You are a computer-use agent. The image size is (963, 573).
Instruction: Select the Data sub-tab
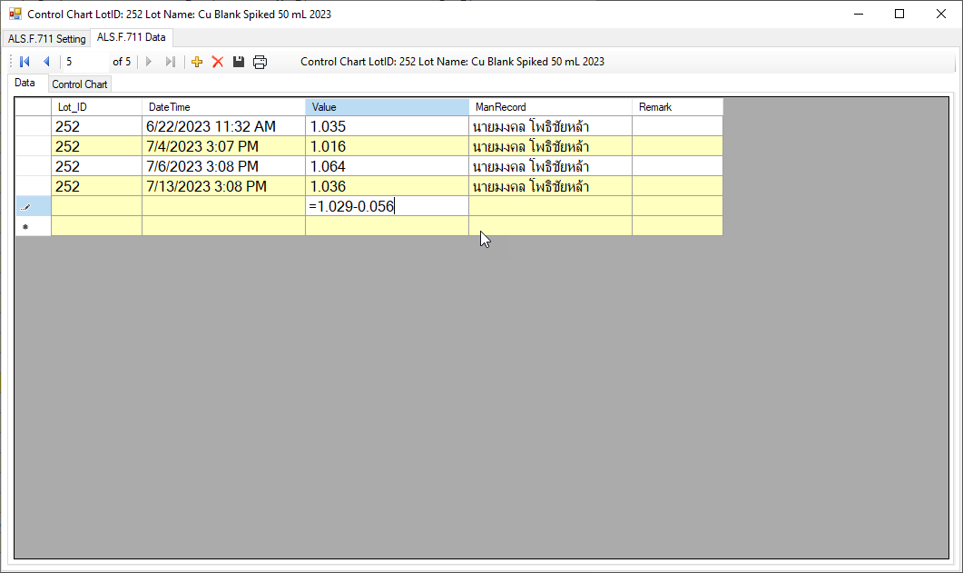tap(25, 84)
